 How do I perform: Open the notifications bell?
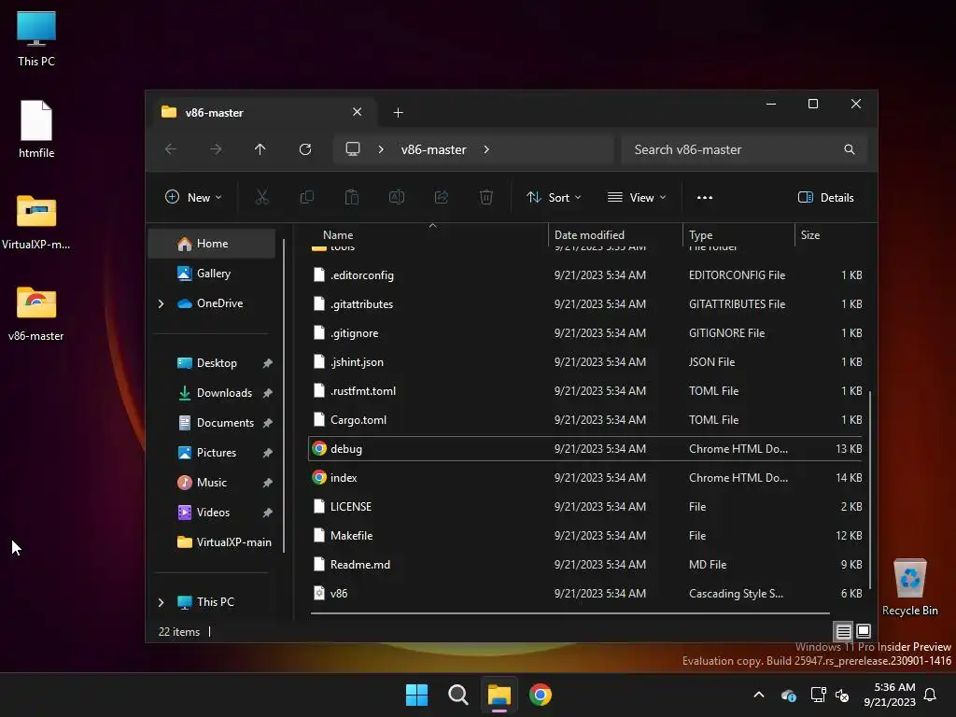coord(931,695)
